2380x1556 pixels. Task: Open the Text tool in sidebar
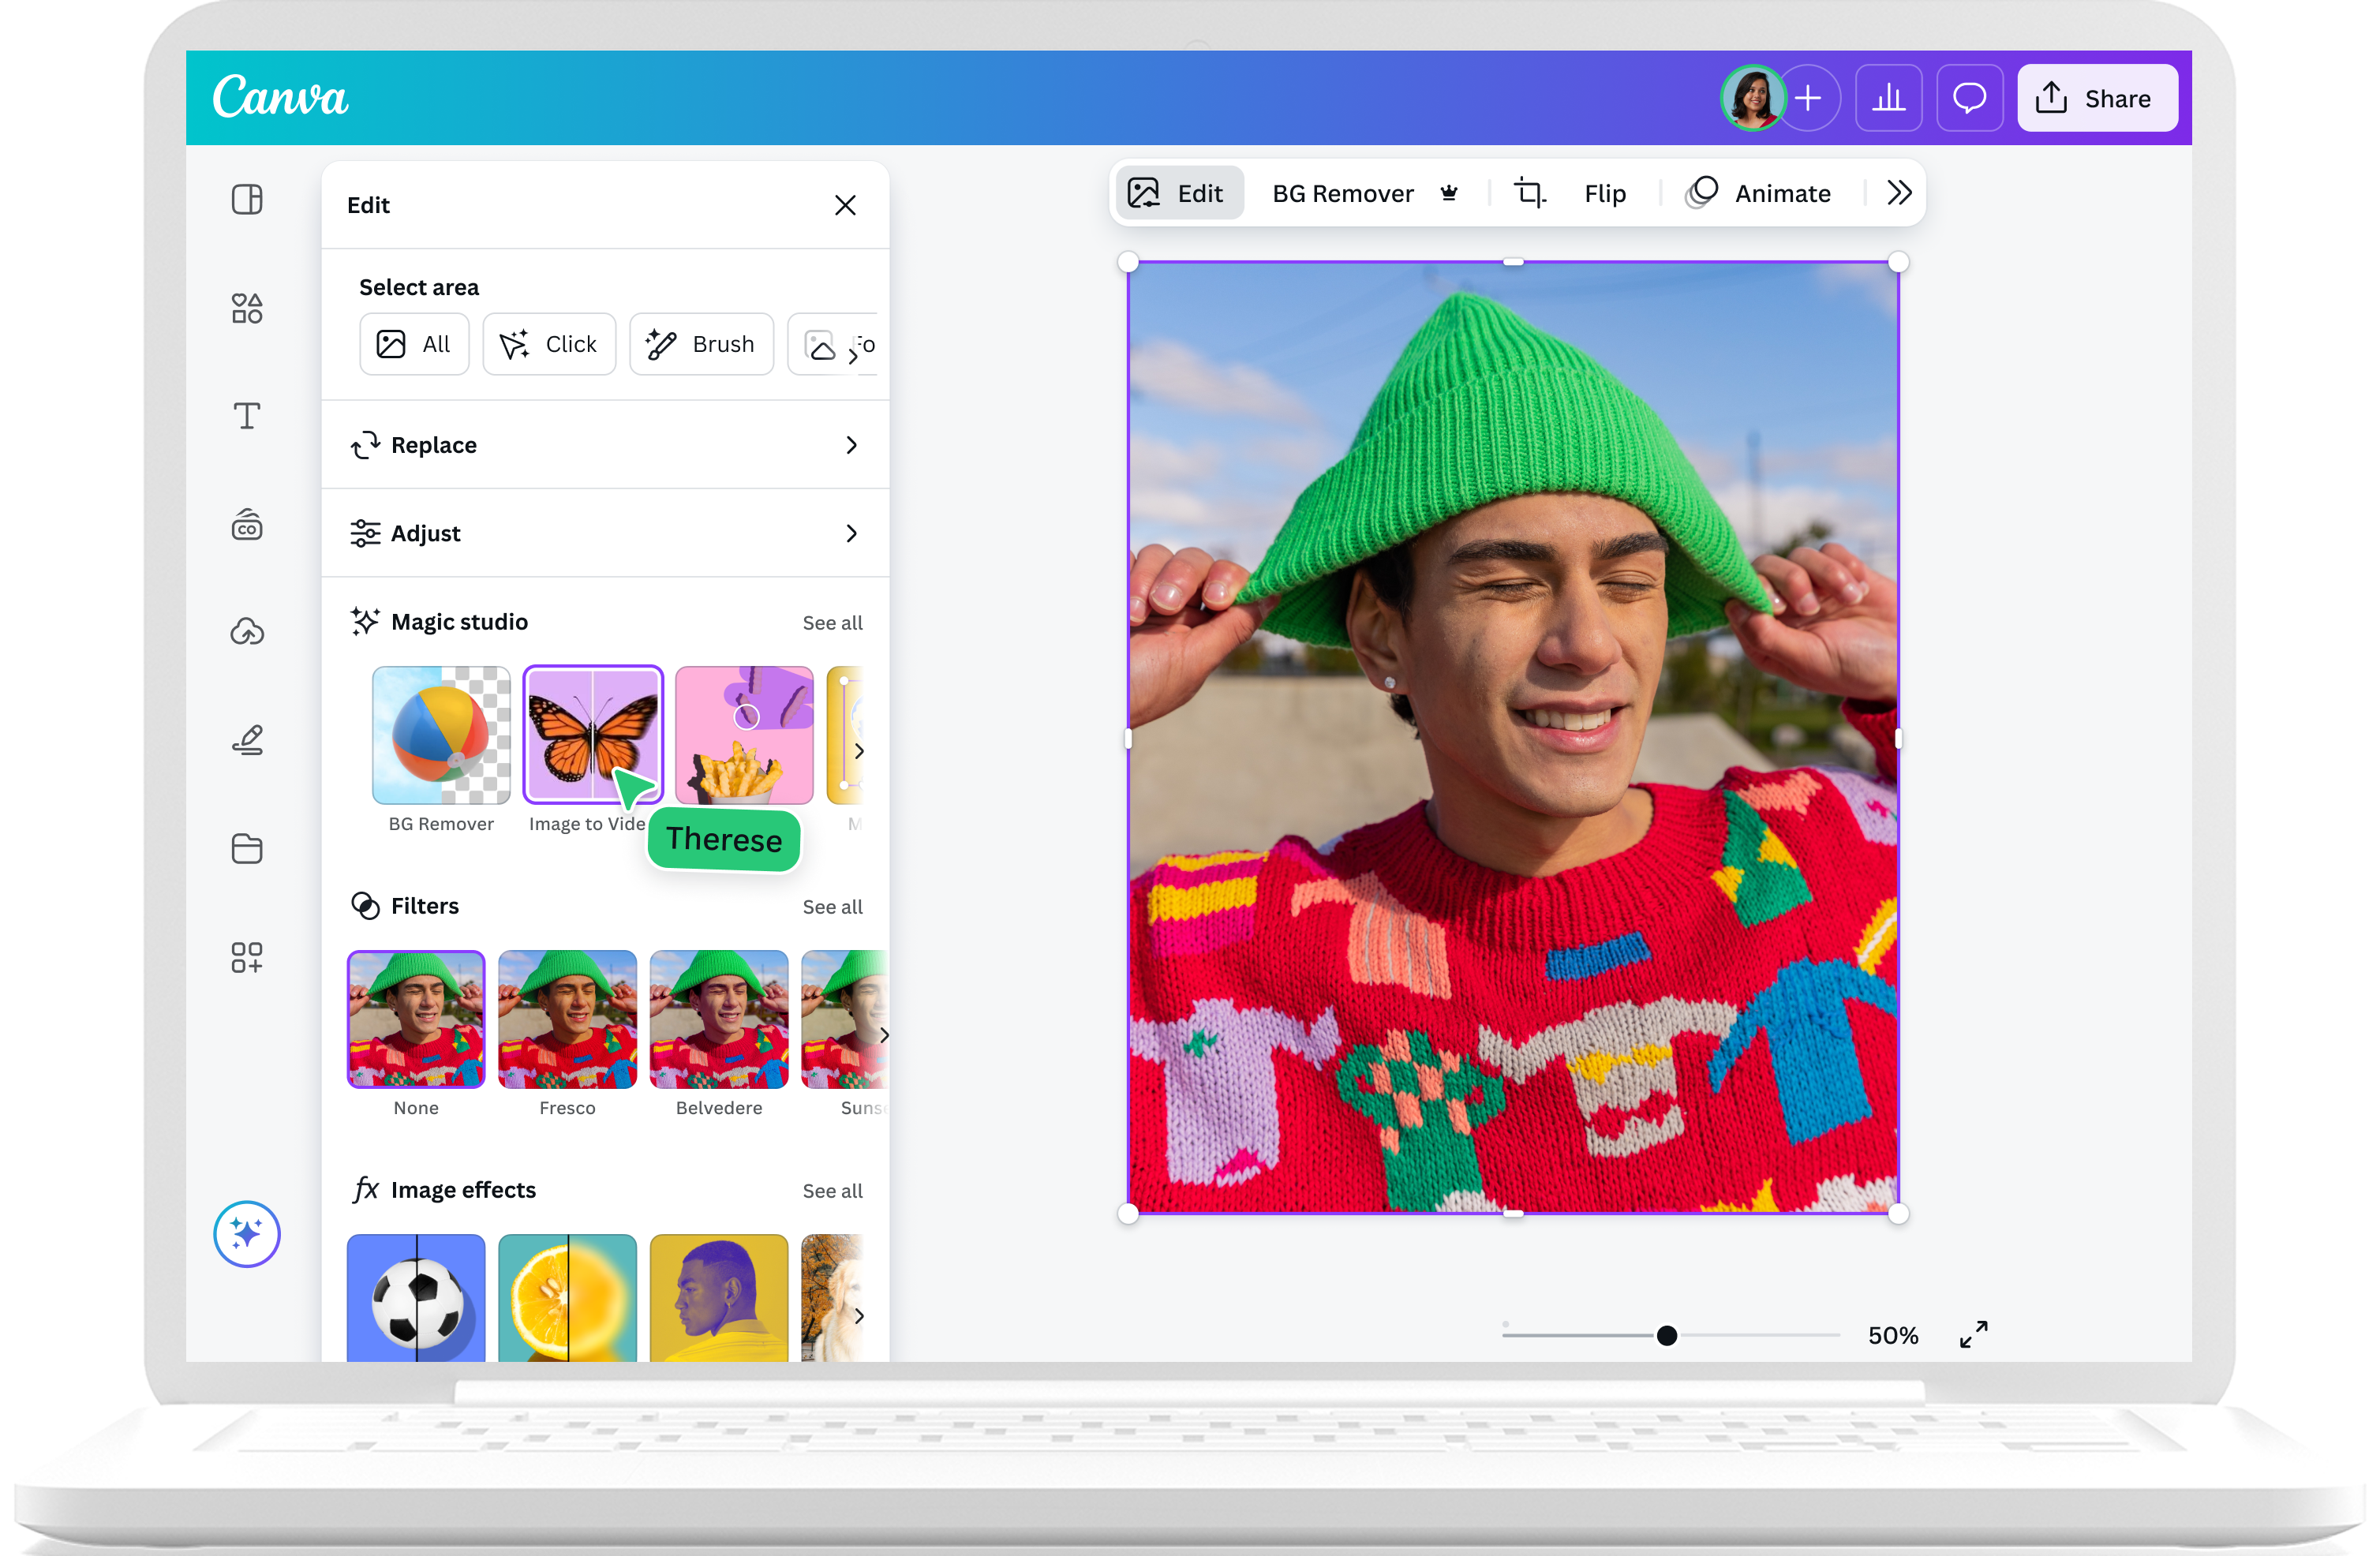247,416
